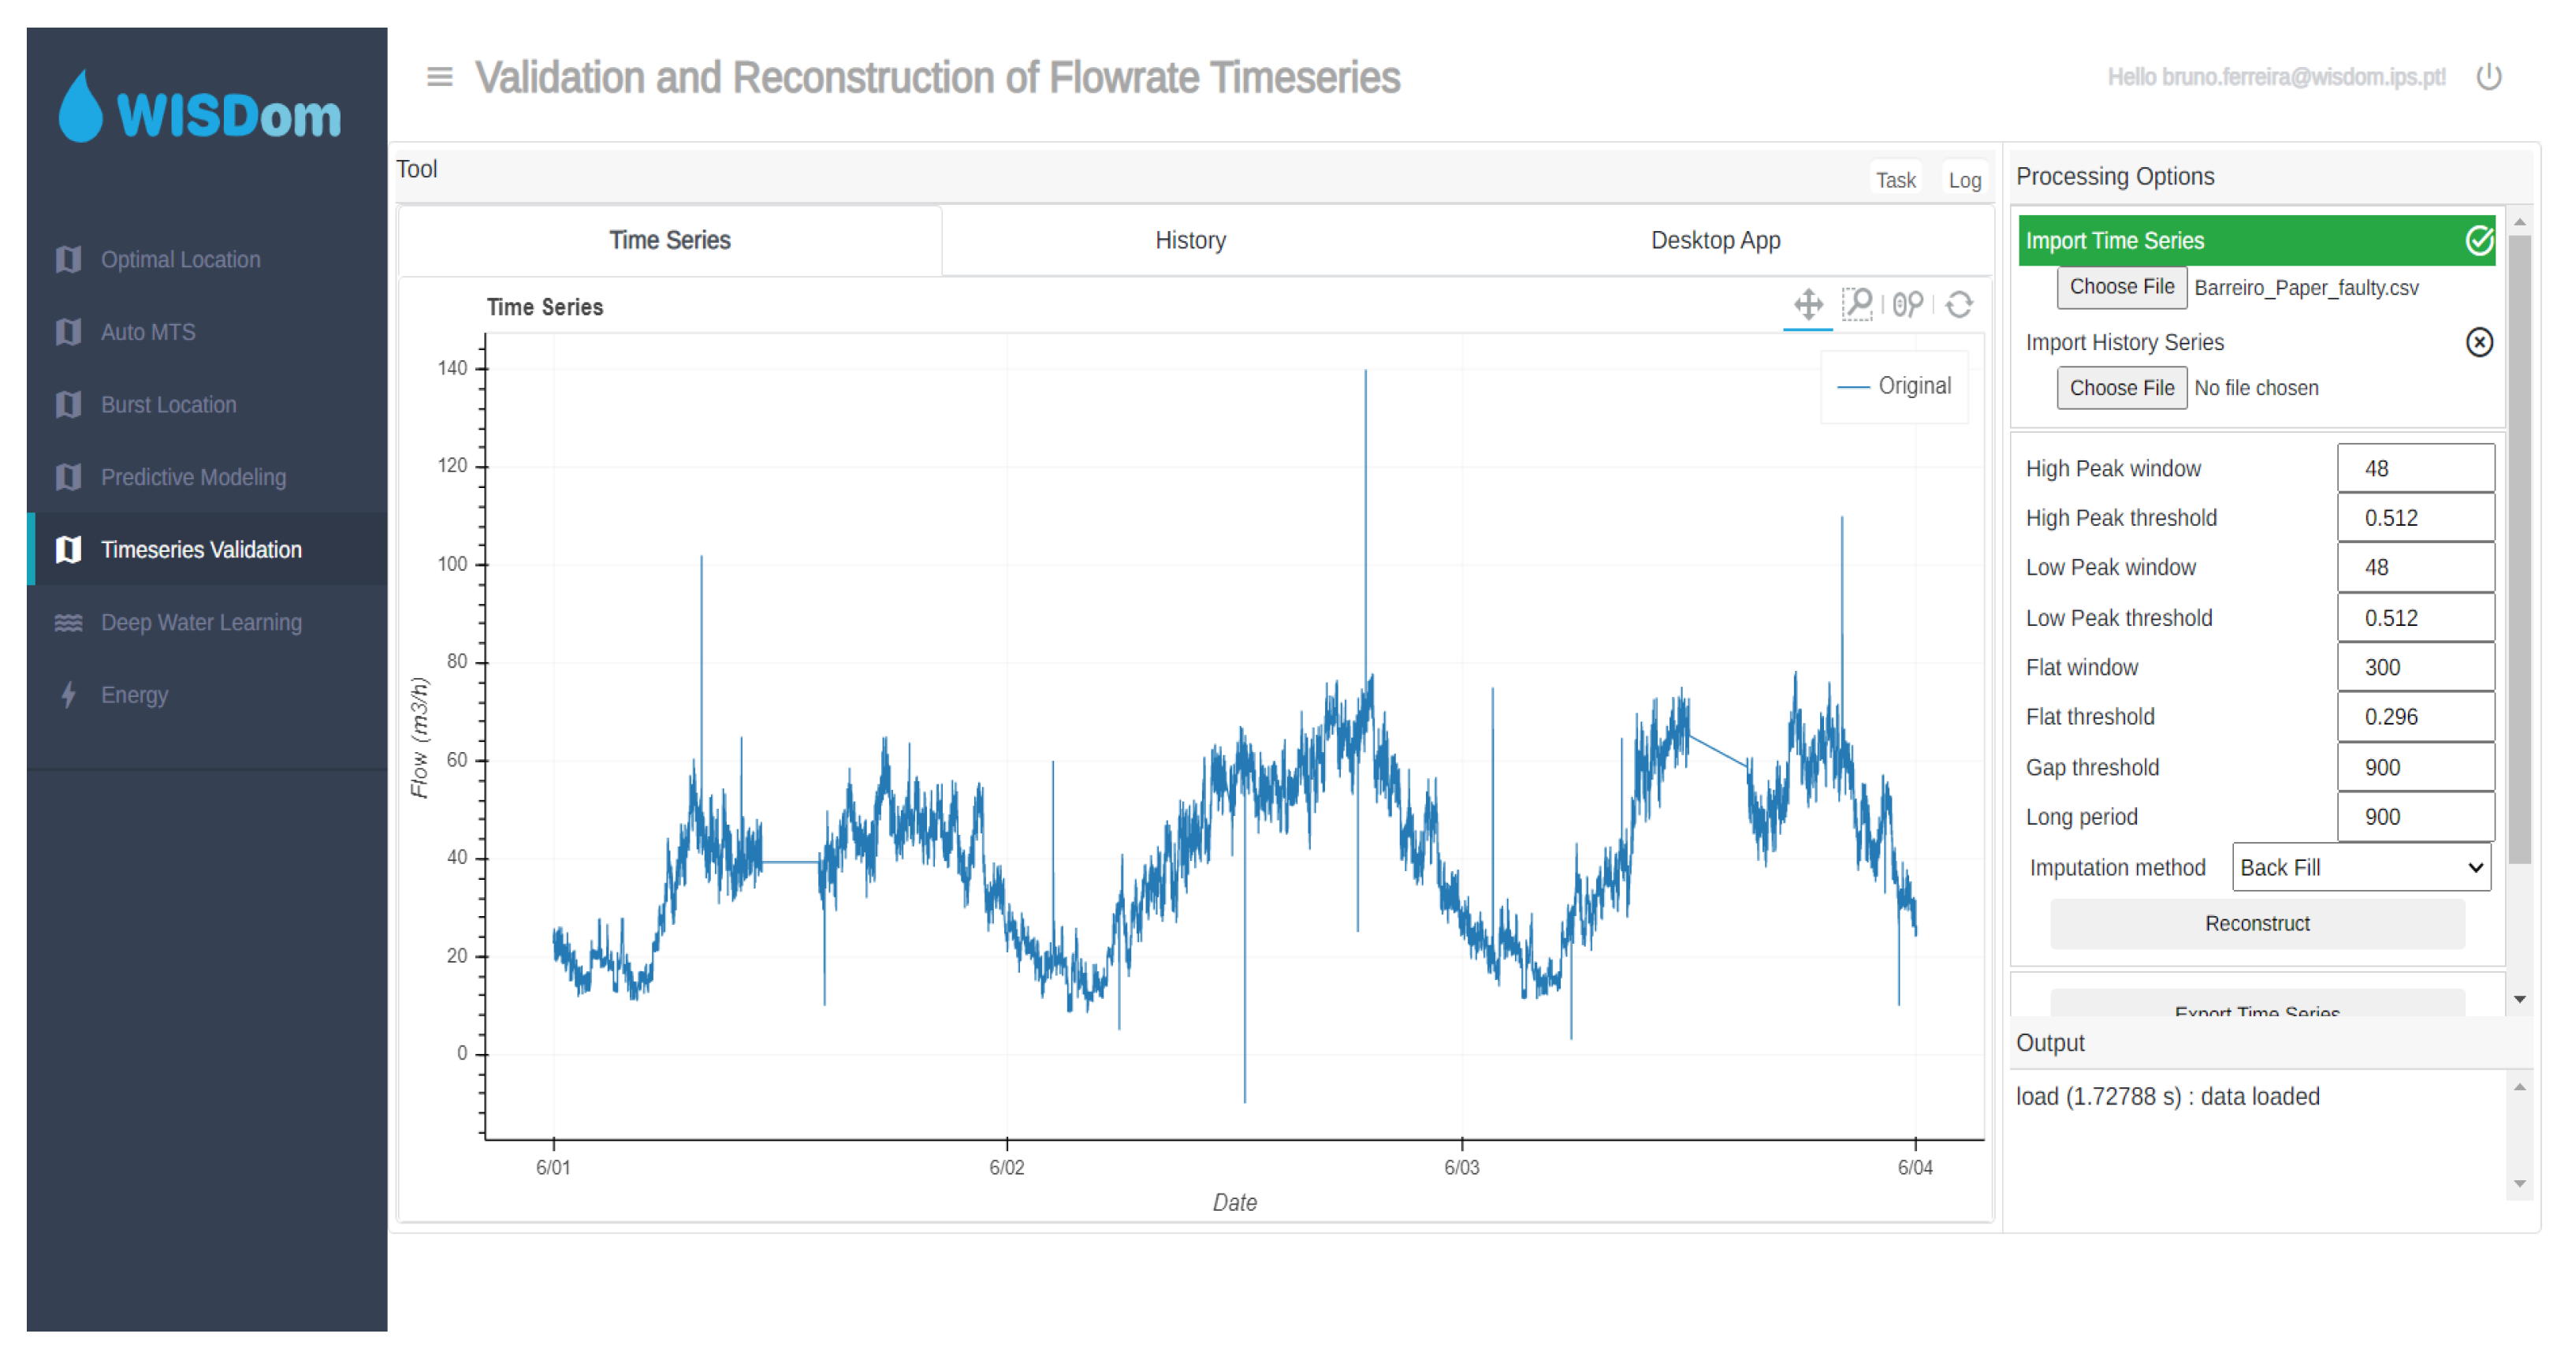2576x1356 pixels.
Task: Select the Pan tool in chart toolbar
Action: click(x=1808, y=304)
